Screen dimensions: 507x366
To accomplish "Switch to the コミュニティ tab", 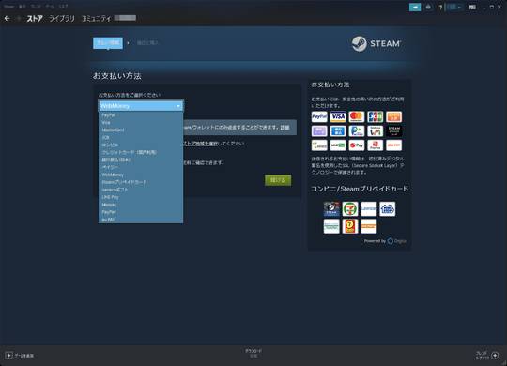I will point(96,19).
